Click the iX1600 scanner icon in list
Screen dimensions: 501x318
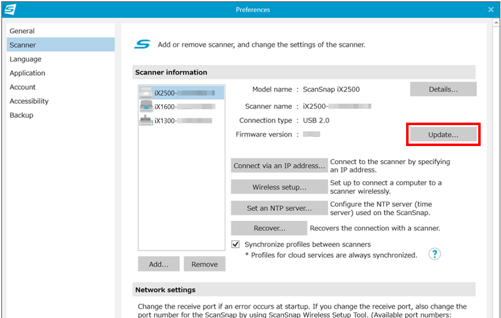146,107
